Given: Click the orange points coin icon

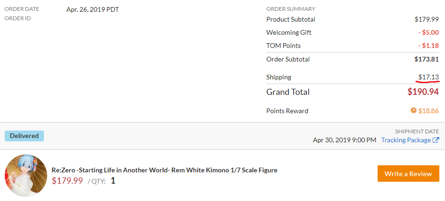Looking at the screenshot, I should point(413,110).
